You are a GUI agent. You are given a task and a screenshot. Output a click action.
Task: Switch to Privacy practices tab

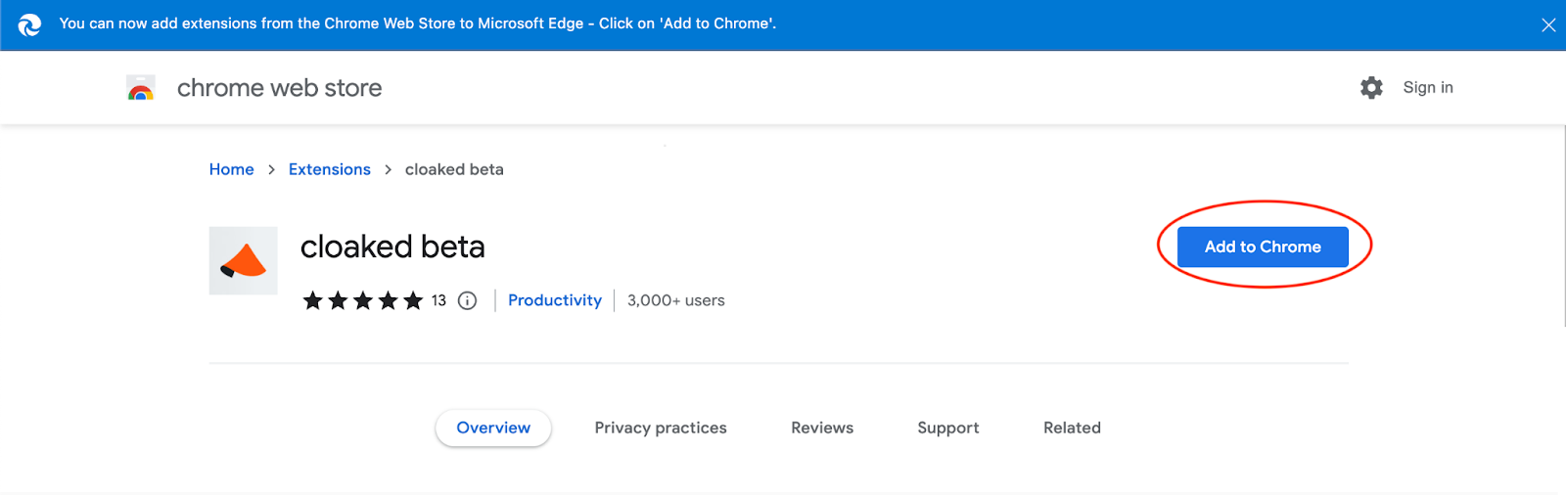pyautogui.click(x=661, y=427)
